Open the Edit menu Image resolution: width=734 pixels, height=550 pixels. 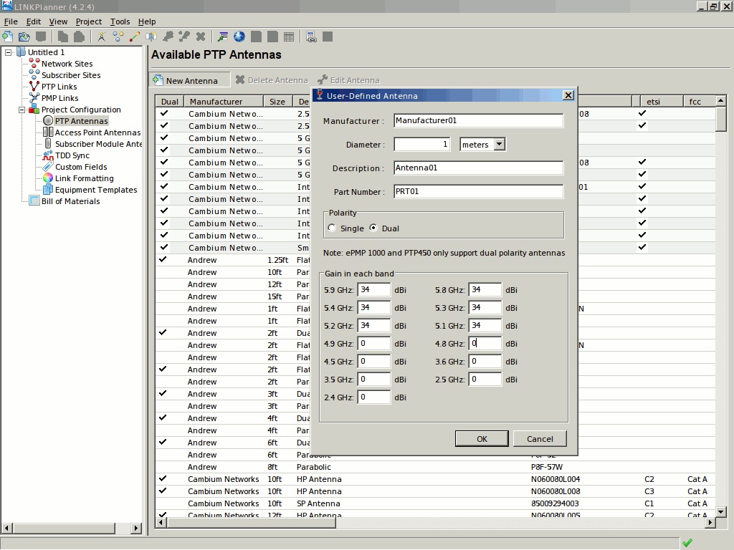point(33,21)
